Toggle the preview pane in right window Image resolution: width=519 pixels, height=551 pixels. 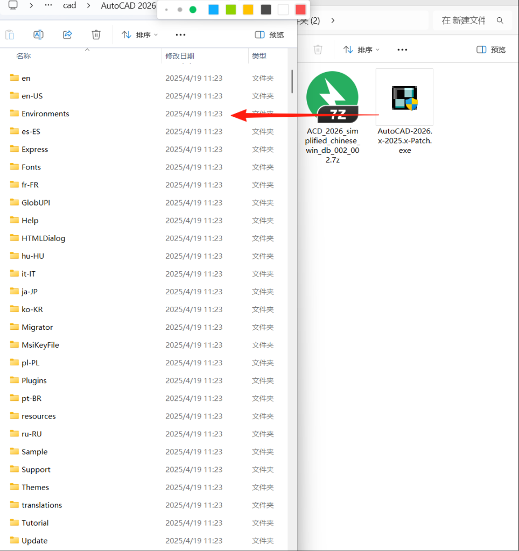[x=491, y=50]
